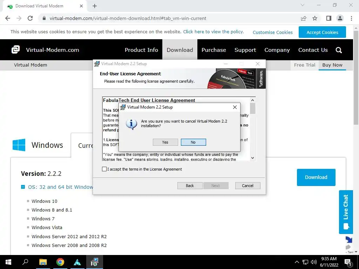Screen dimensions: 359x269
Task: Open Chrome's three-dot menu
Action: coord(351,18)
